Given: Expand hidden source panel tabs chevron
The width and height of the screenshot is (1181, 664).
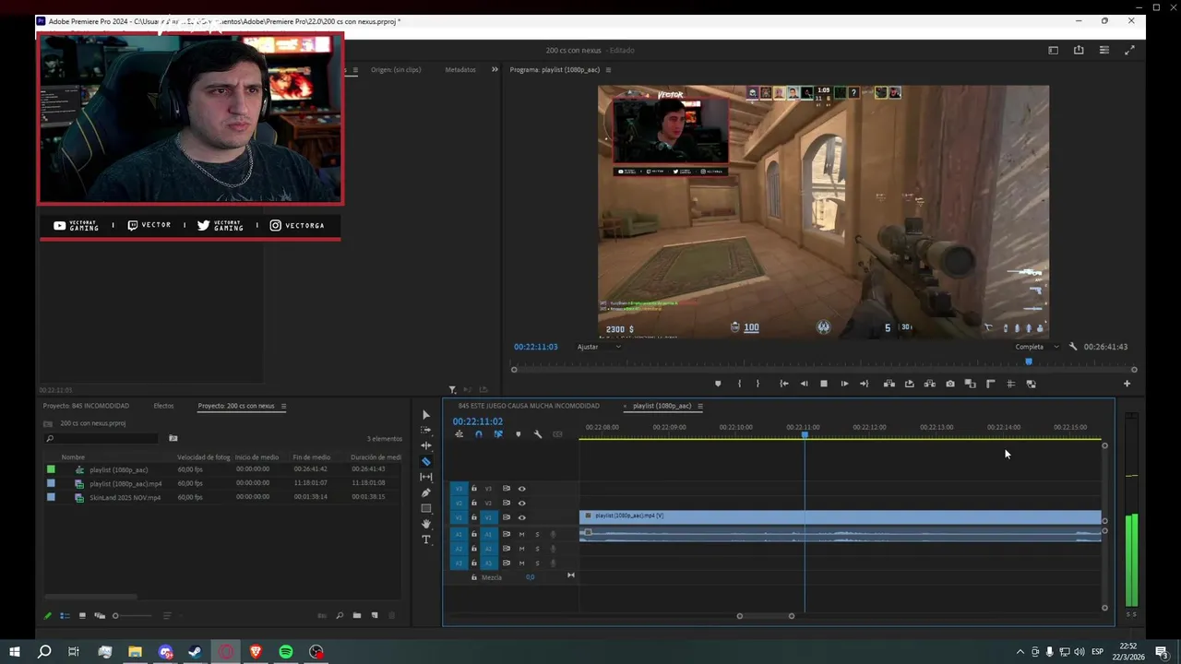Looking at the screenshot, I should click(x=495, y=69).
